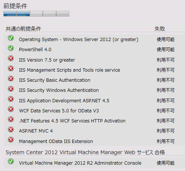Viewport: 185px width, 171px height.
Task: Click 使用可能 status for PowerShell 4.0
Action: pos(166,50)
